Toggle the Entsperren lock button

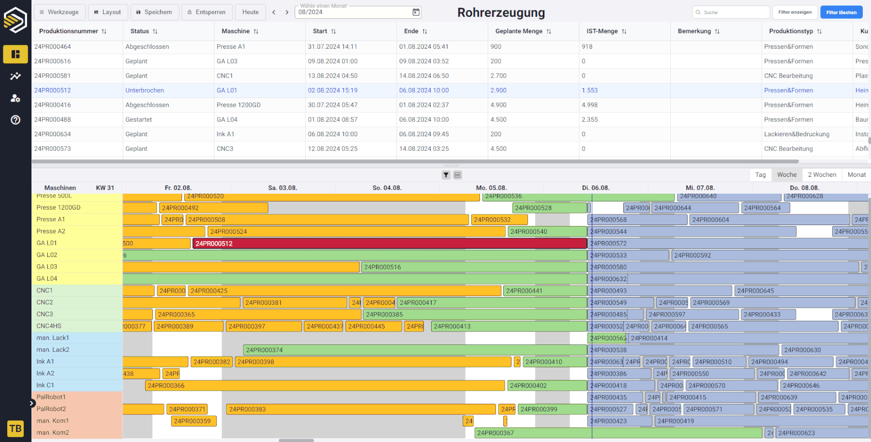point(207,12)
